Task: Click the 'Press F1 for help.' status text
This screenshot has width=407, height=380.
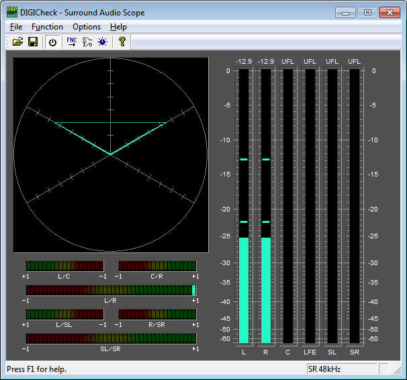Action: point(36,369)
